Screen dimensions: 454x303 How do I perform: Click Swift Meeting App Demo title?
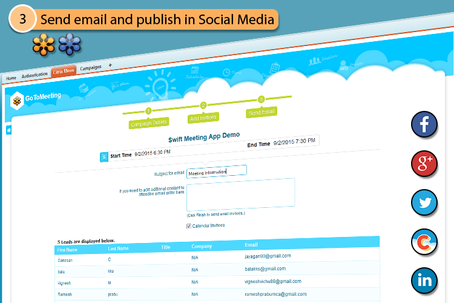(x=204, y=137)
